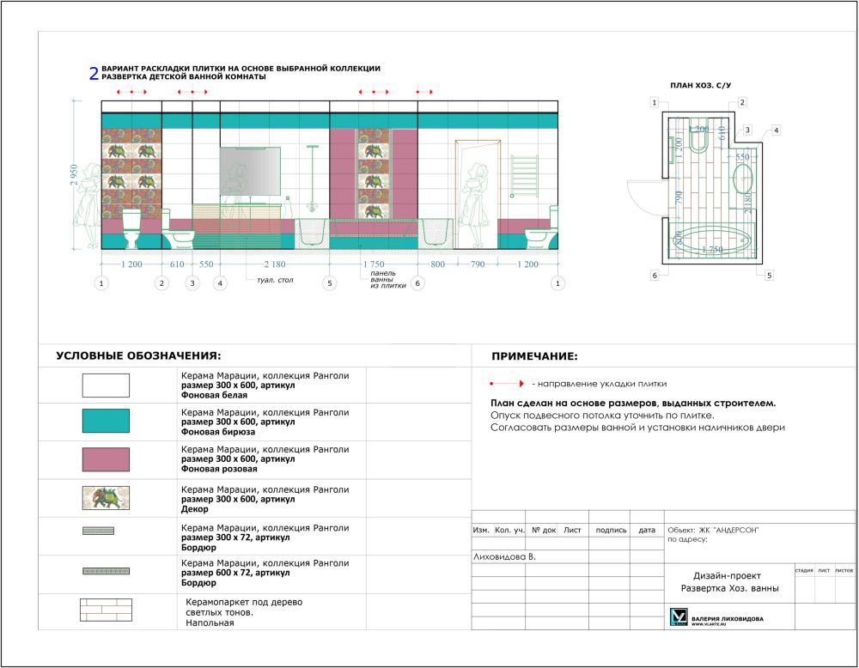This screenshot has width=859, height=668.
Task: Click the ПЛАН ХОЗ. С/У plan title
Action: click(x=700, y=85)
